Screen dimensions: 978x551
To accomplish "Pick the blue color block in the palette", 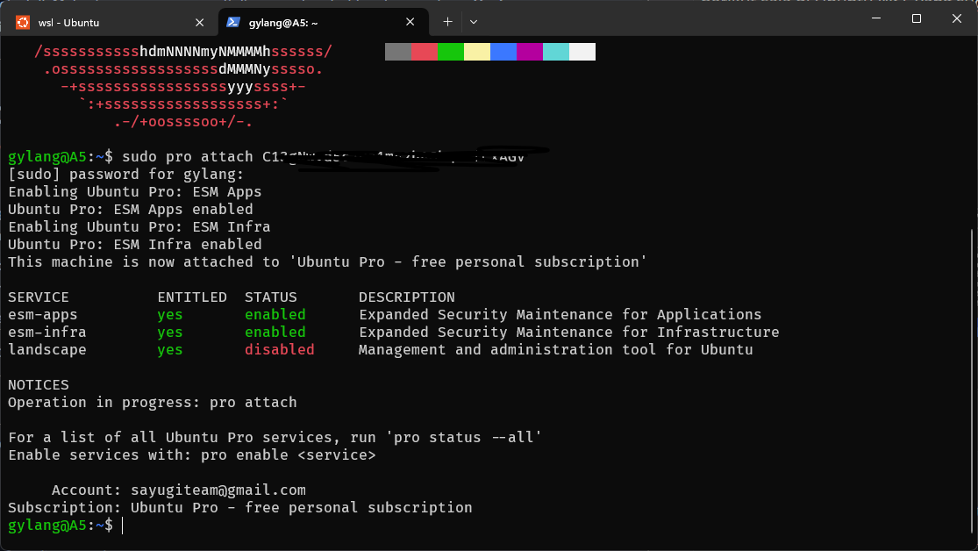I will (x=503, y=52).
